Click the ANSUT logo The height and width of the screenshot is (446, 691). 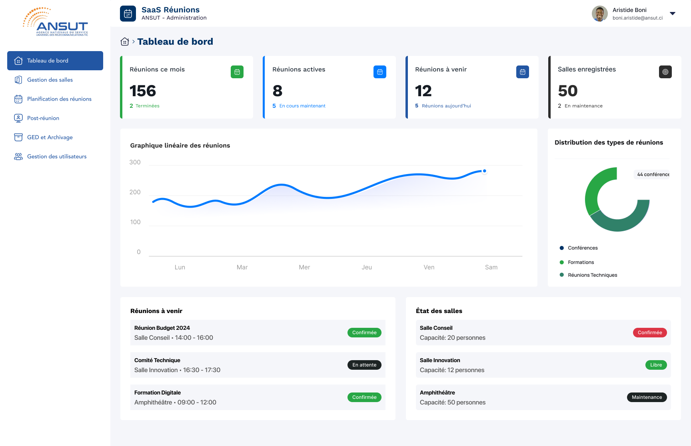click(55, 22)
